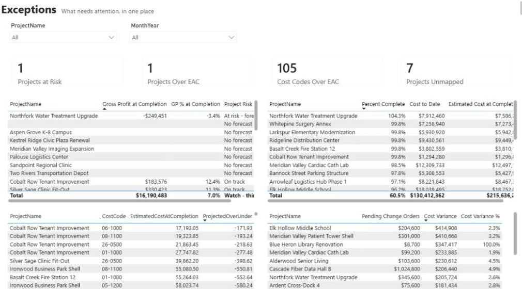Screen dimensions: 522x289
Task: Select Elk Hollow Middle School variance row
Action: 385,228
